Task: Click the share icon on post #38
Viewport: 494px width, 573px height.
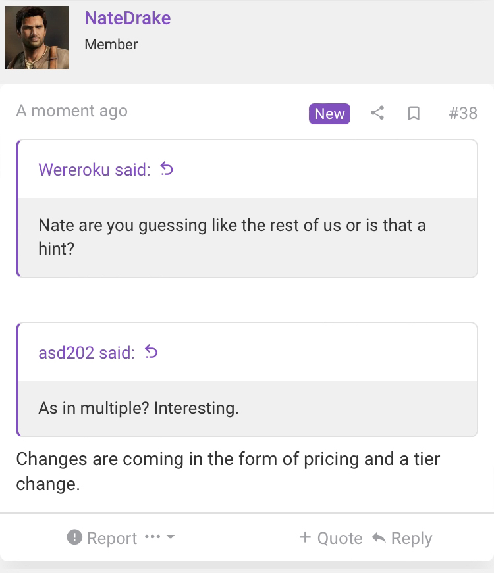Action: 377,113
